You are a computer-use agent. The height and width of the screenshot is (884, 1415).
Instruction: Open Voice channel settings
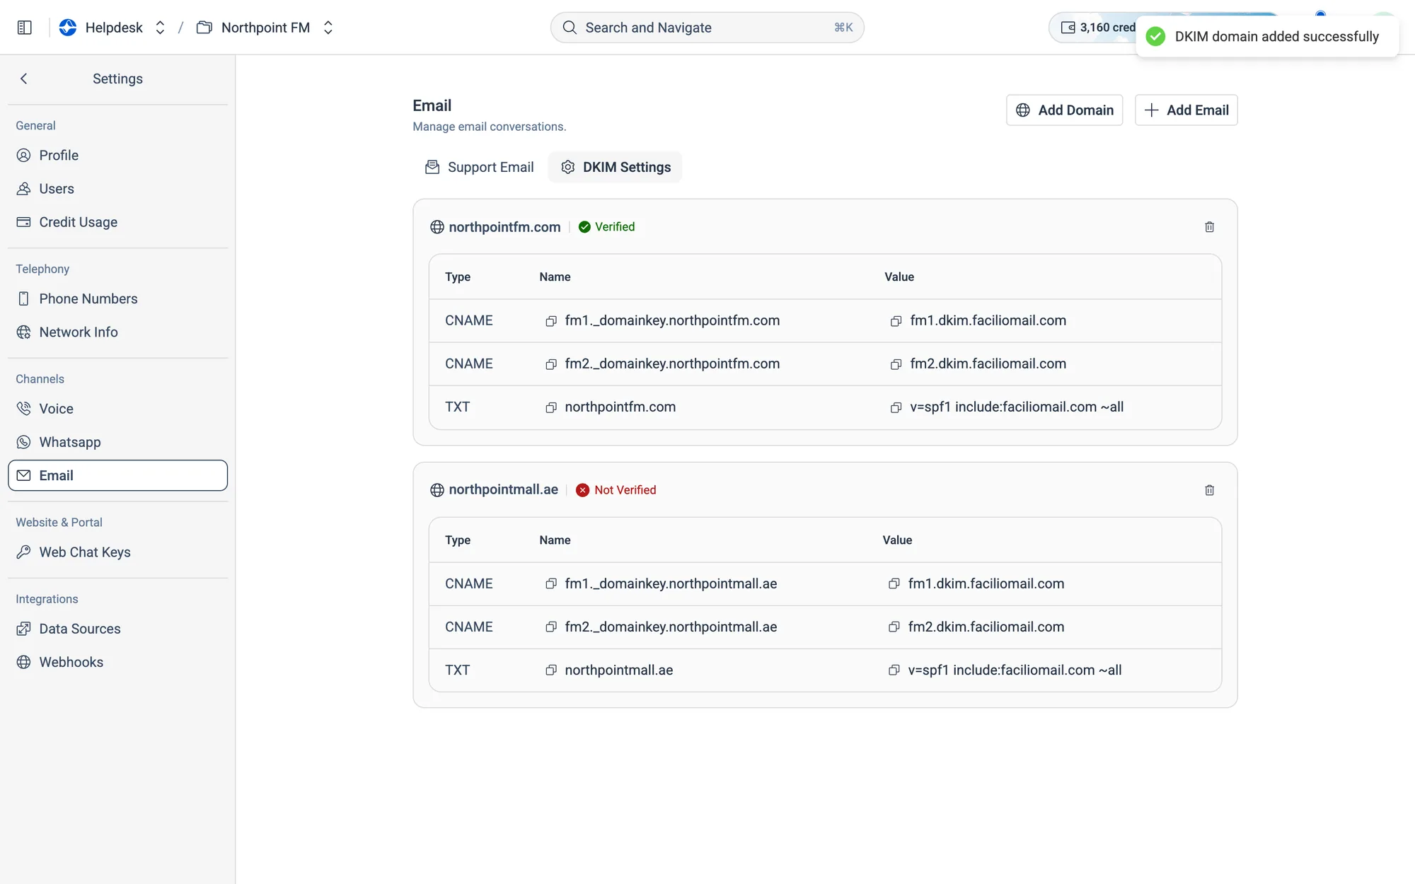tap(117, 409)
